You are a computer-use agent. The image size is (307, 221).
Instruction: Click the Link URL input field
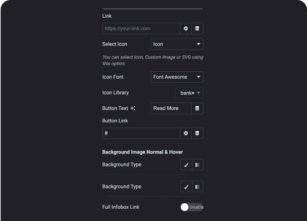point(141,28)
